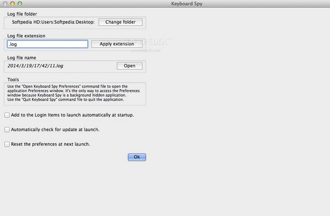Click the Change folder button
Viewport: 330px width, 216px height.
pos(120,22)
